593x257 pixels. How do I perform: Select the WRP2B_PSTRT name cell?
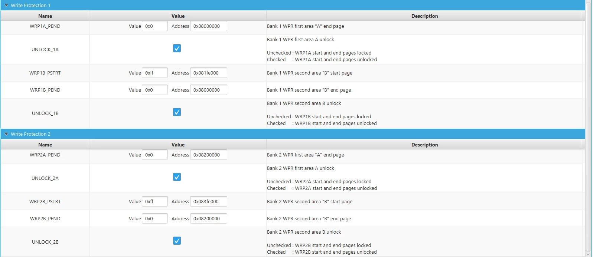pyautogui.click(x=45, y=201)
